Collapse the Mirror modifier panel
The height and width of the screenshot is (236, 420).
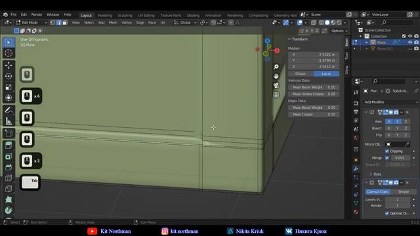point(366,112)
